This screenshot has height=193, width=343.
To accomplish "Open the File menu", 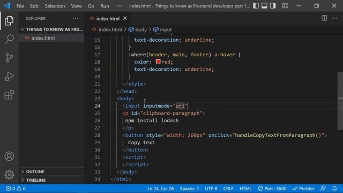I will tap(20, 6).
